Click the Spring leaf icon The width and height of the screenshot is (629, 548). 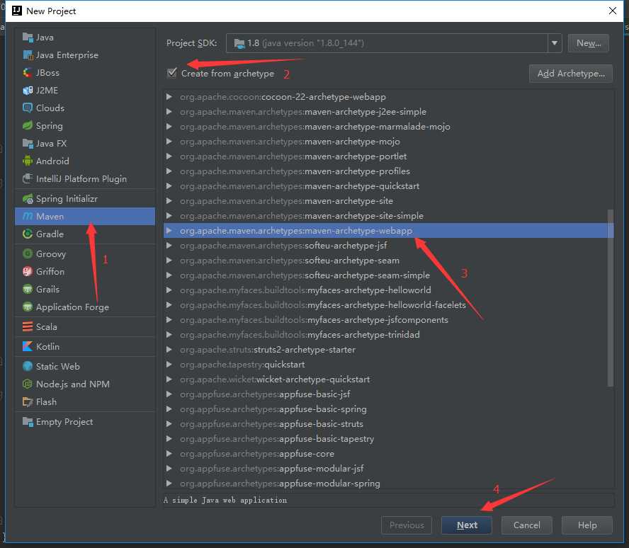28,125
